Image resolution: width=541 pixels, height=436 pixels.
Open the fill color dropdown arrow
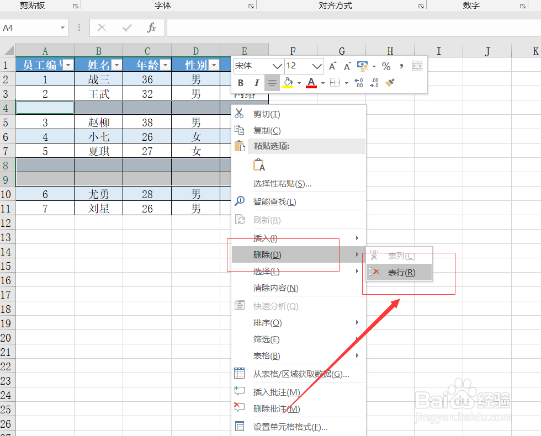tap(298, 83)
